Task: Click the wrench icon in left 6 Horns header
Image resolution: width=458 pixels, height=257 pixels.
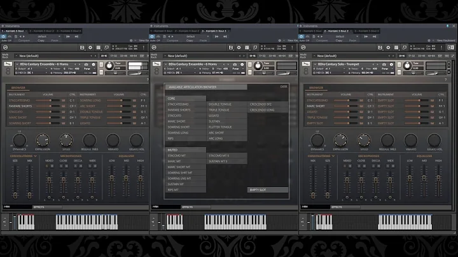Action: [x=8, y=64]
